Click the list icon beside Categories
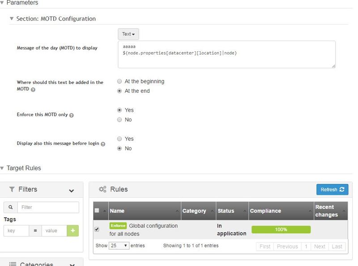This screenshot has width=358, height=266. [x=13, y=264]
